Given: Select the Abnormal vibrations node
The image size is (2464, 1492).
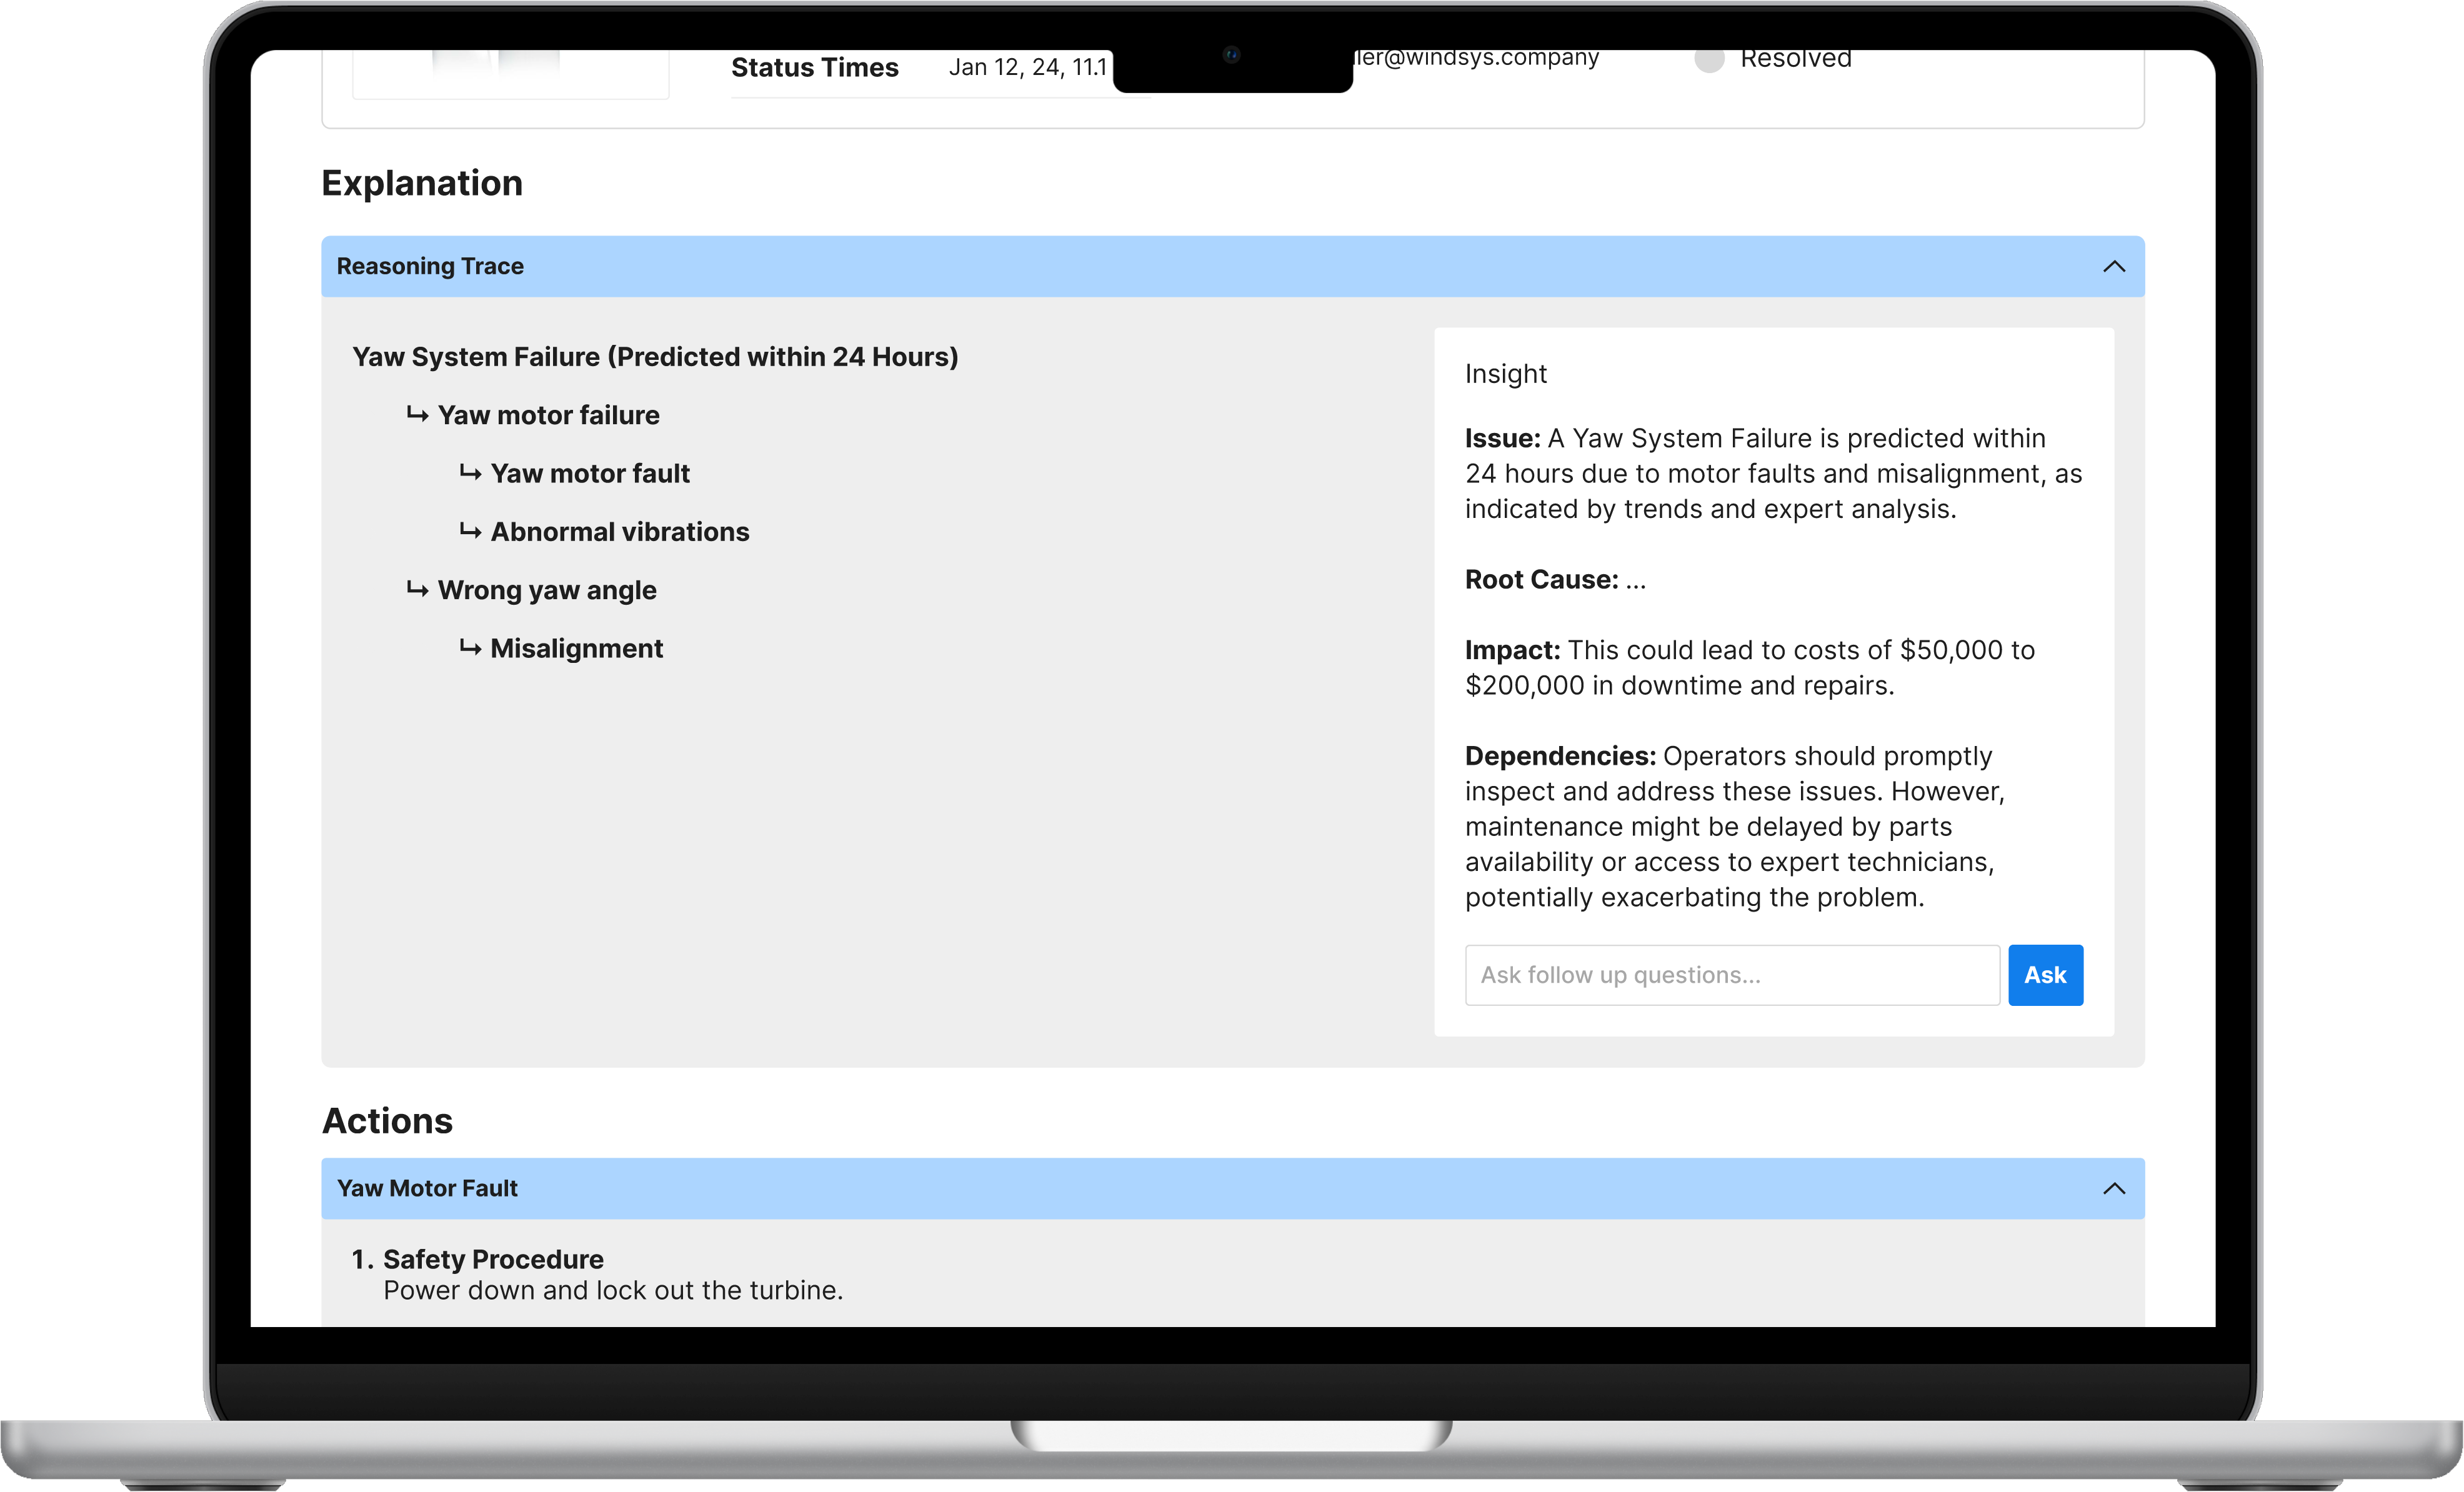Looking at the screenshot, I should coord(619,531).
